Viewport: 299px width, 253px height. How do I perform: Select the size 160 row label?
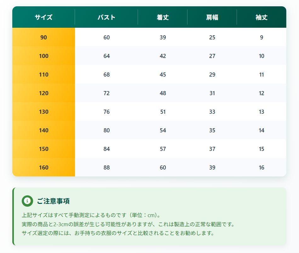[44, 167]
